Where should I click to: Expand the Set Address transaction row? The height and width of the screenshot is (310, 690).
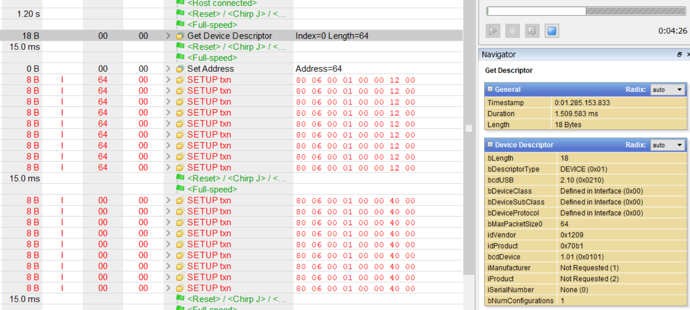[168, 69]
